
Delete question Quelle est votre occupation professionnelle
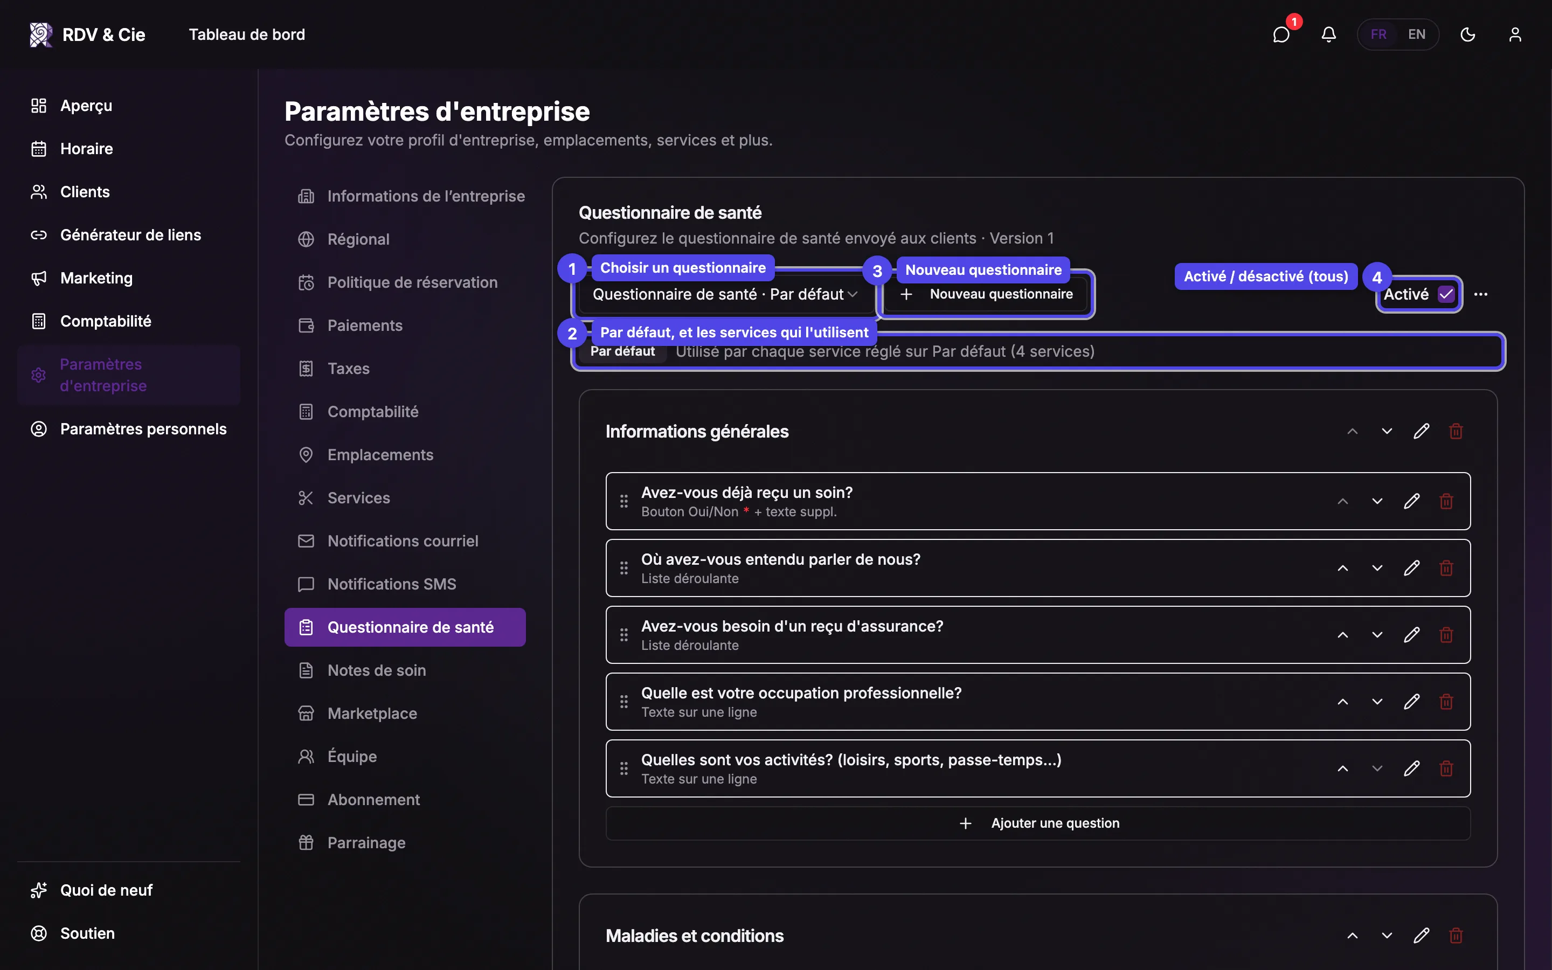coord(1446,701)
